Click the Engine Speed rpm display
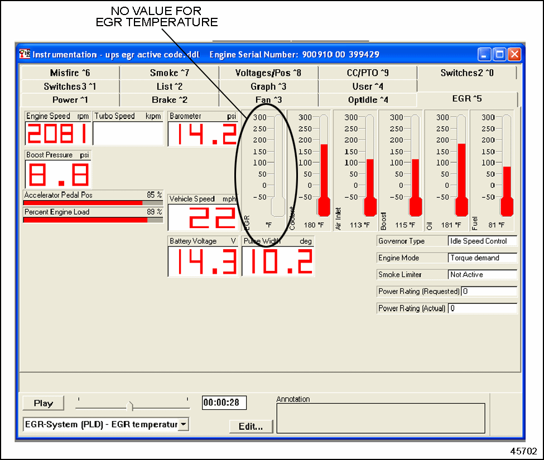Screen dimensions: 544x460 click(x=57, y=134)
